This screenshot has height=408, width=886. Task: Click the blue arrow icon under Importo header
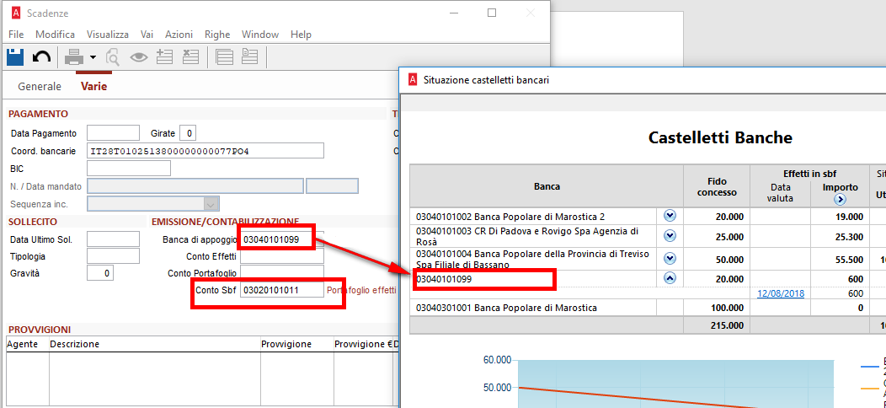(840, 199)
